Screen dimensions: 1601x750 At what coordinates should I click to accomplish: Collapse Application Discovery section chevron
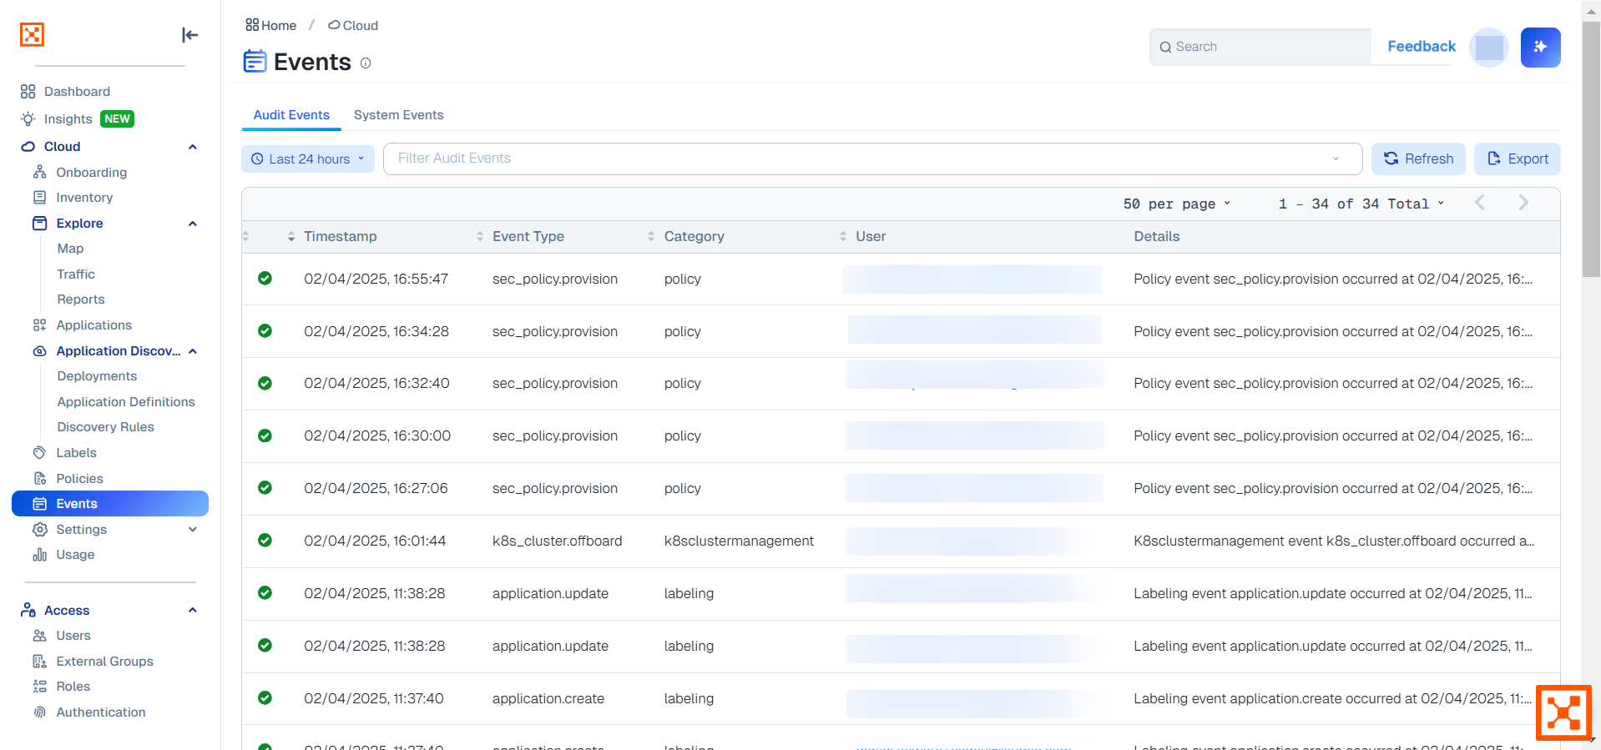pos(193,351)
